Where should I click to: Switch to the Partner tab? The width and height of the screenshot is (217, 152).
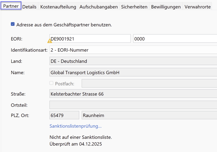pyautogui.click(x=11, y=6)
